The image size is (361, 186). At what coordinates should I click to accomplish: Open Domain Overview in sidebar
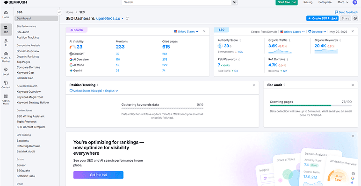[x=28, y=51]
